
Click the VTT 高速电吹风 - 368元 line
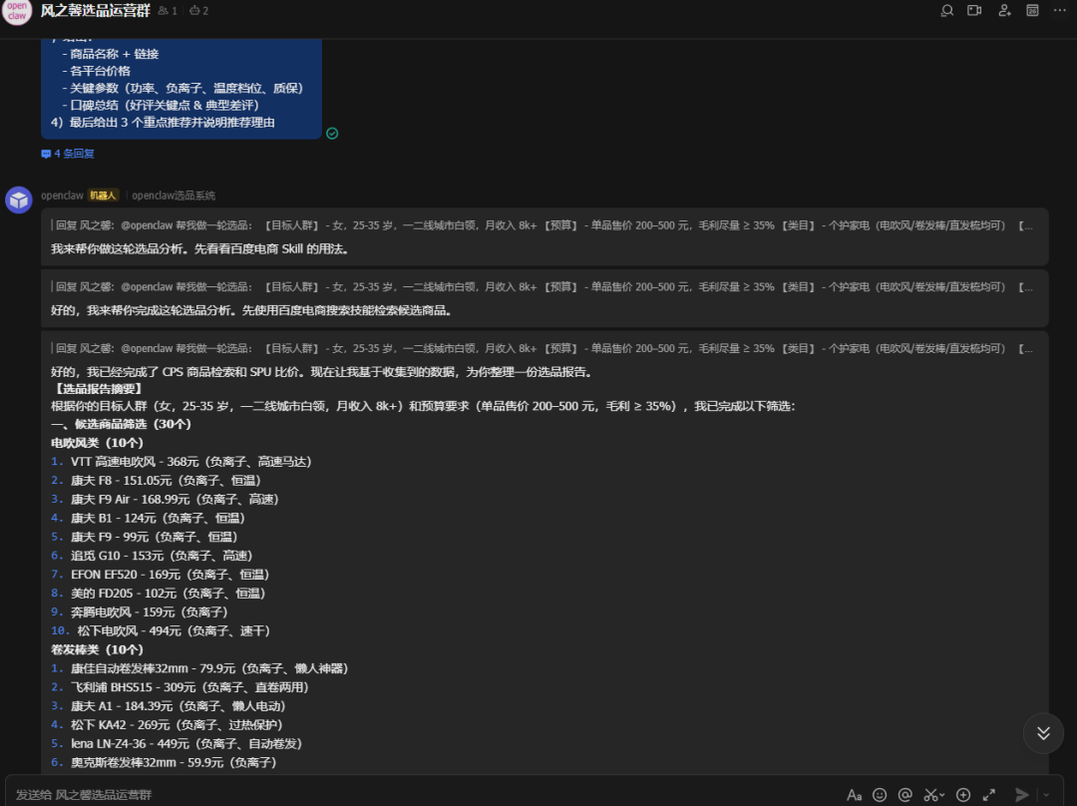click(x=182, y=462)
